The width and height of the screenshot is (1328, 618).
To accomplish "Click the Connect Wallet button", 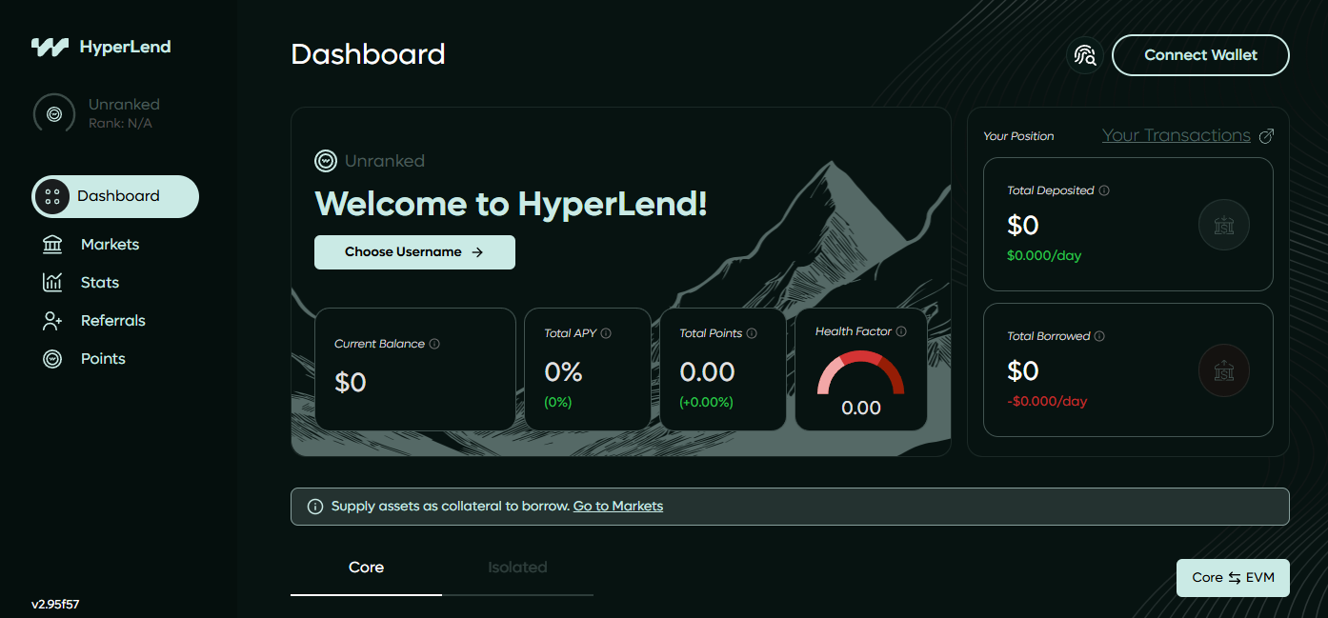I will (x=1200, y=55).
